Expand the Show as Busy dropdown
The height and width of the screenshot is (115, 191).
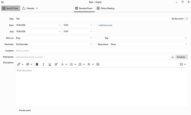tap(54, 38)
